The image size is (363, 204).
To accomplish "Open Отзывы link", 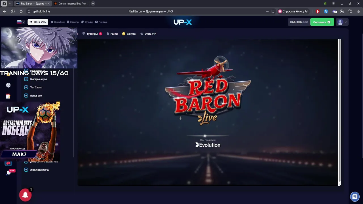I will coord(87,22).
